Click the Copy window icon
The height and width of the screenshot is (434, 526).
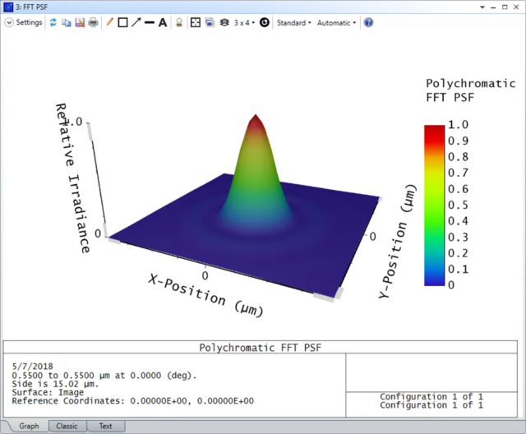click(x=67, y=22)
